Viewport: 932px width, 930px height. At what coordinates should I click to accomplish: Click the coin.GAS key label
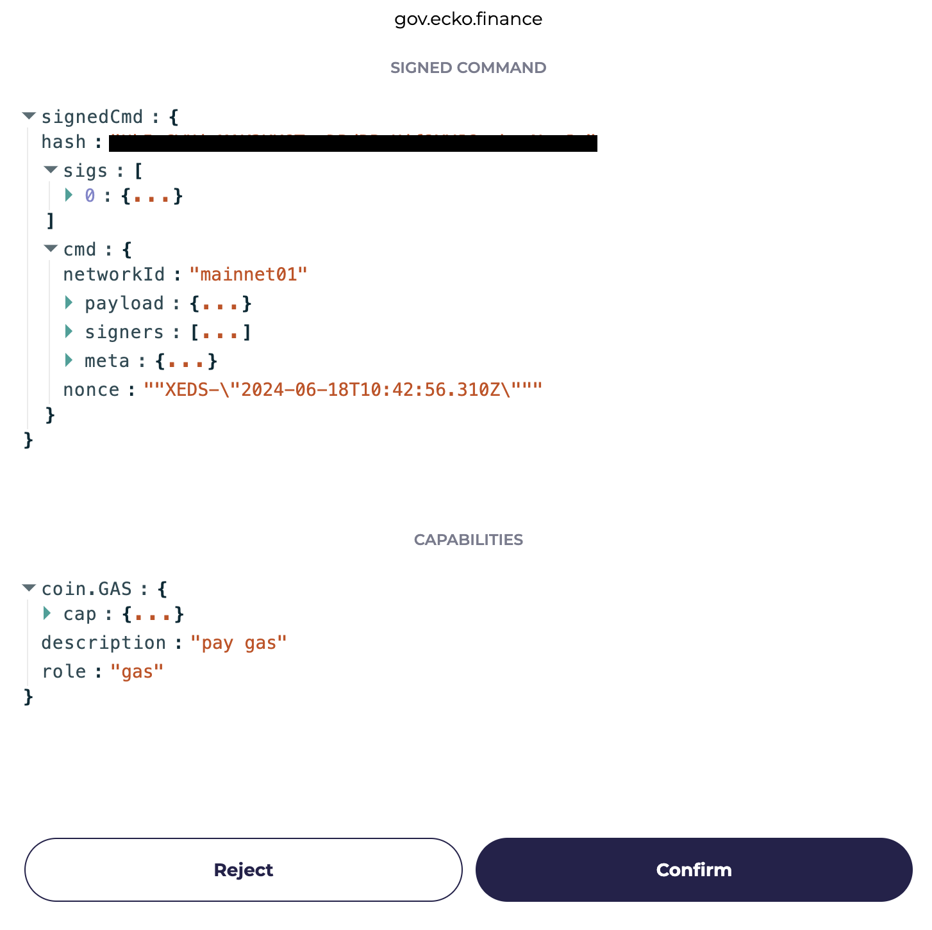(x=87, y=589)
